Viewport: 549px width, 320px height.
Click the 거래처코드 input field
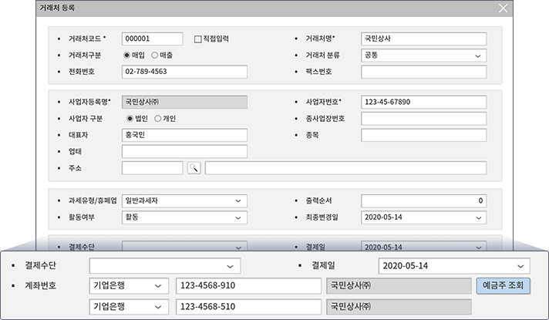(152, 39)
